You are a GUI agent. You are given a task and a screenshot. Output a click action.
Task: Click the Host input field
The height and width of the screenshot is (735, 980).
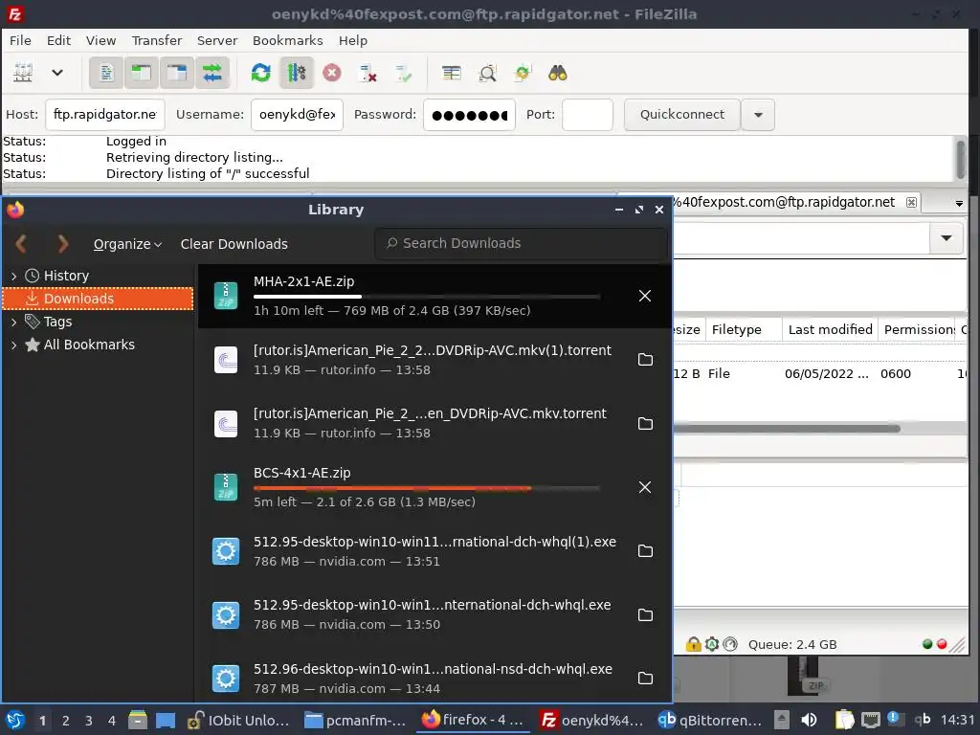(105, 115)
